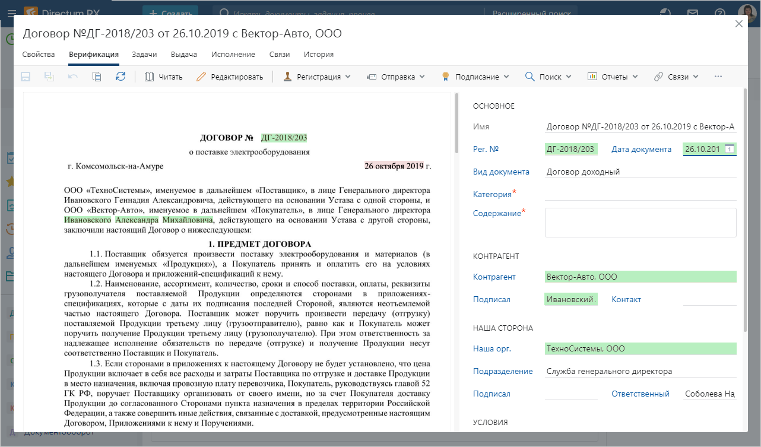761x447 pixels.
Task: Open the Поиск dropdown in the toolbar
Action: point(548,77)
